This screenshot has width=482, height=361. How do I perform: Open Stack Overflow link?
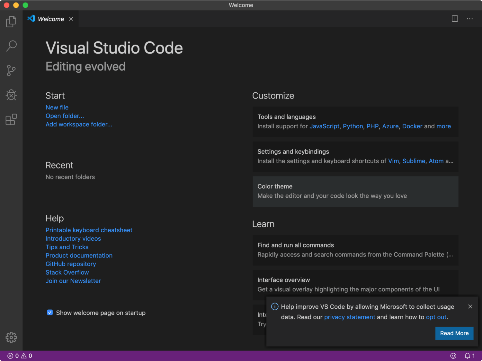pyautogui.click(x=67, y=272)
